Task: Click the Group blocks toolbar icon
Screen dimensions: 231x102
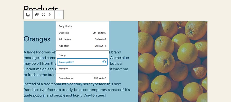Action: coord(37,15)
